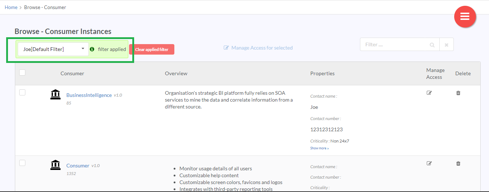
Task: Click Manage Access for selected link
Action: point(258,48)
